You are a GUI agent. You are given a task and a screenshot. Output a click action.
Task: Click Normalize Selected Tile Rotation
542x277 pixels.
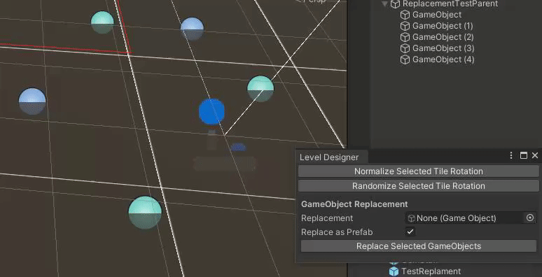tap(418, 171)
